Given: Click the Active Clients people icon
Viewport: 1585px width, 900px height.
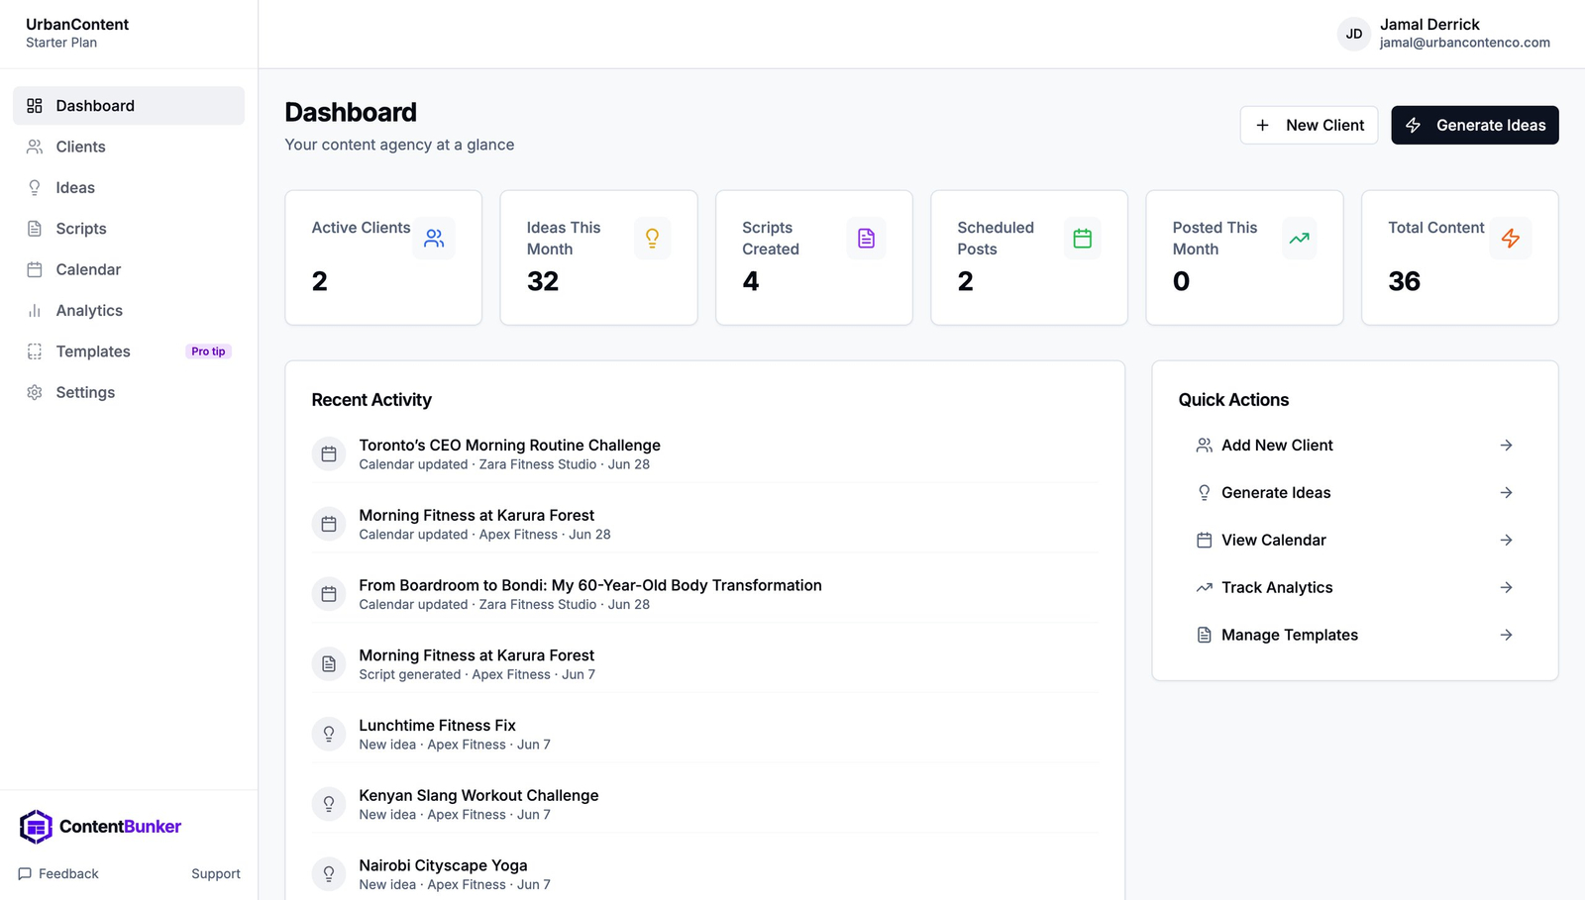Looking at the screenshot, I should point(434,239).
